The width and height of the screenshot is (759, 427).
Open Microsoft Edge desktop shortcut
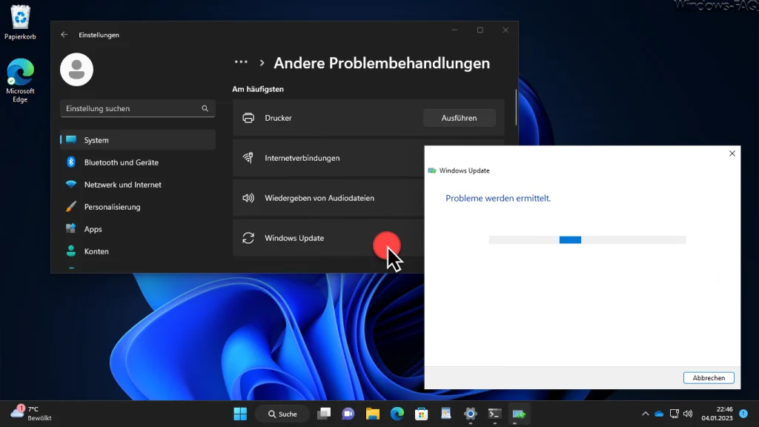20,80
